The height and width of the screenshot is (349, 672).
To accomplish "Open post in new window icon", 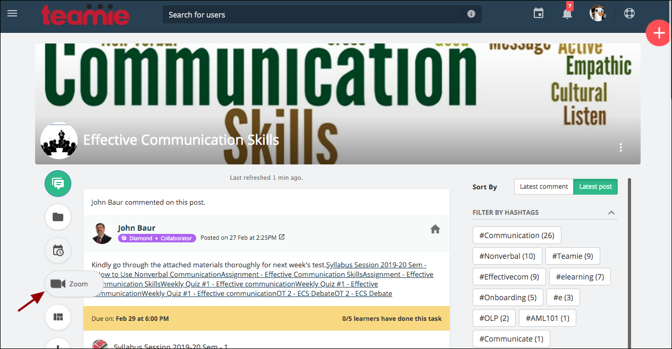I will coord(282,237).
